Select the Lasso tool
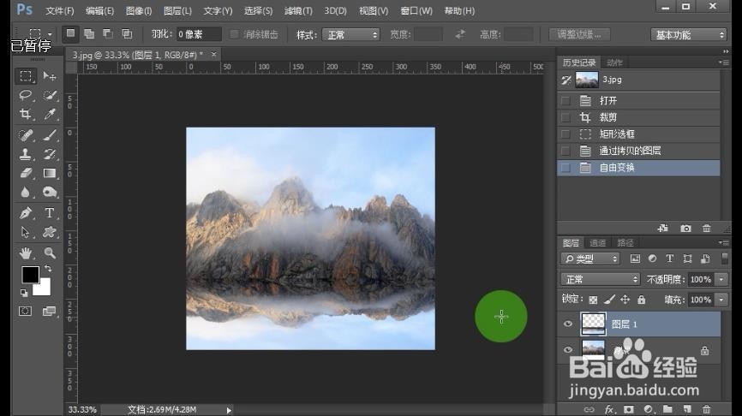Image resolution: width=742 pixels, height=416 pixels. 26,95
